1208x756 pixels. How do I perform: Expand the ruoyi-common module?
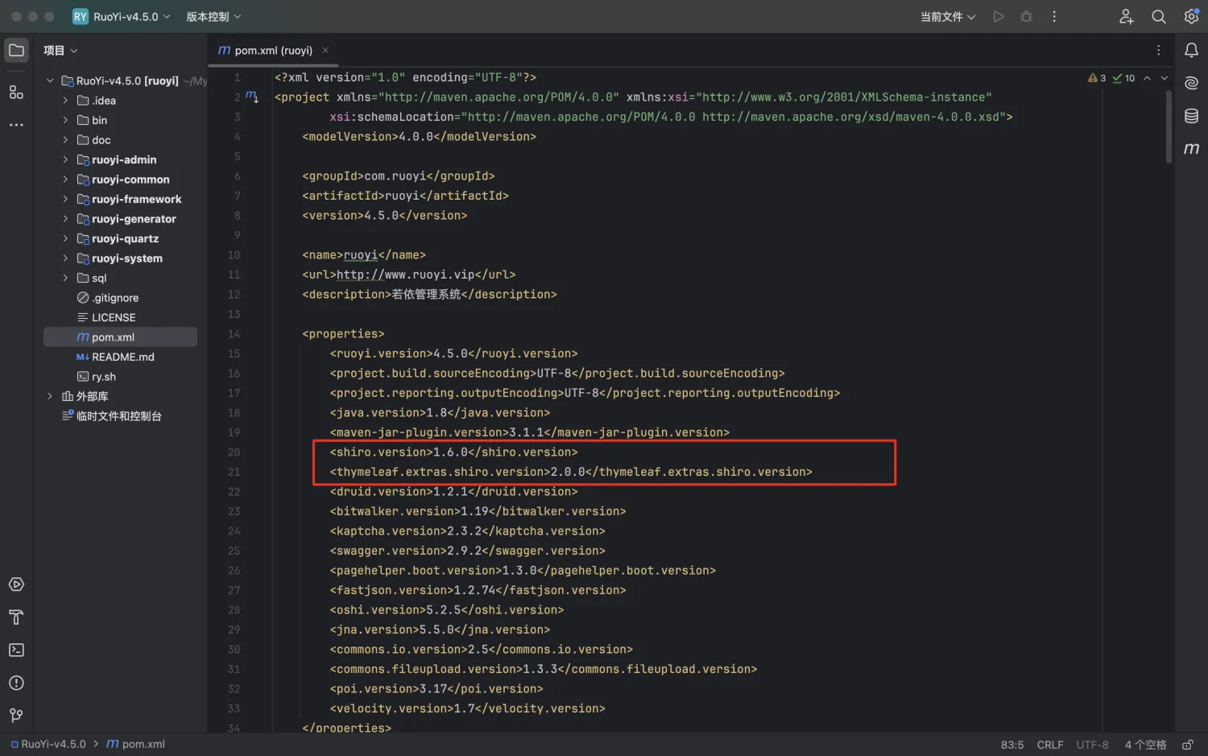point(65,180)
